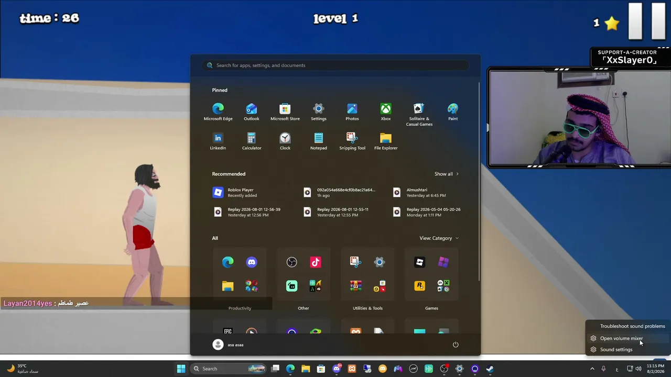Click the volume speaker tray icon
The width and height of the screenshot is (671, 377).
(x=638, y=369)
